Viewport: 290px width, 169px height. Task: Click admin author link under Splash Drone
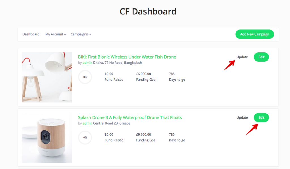87,123
